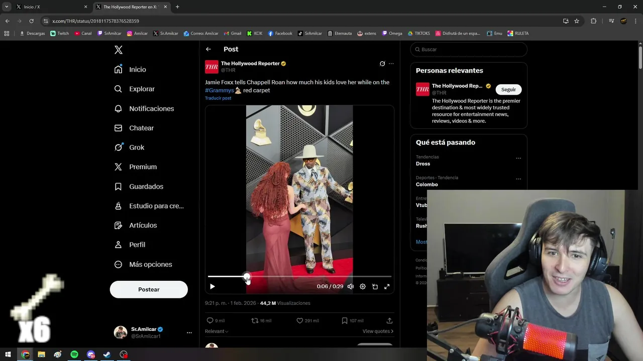Open View quotes link
The image size is (643, 361).
point(378,331)
